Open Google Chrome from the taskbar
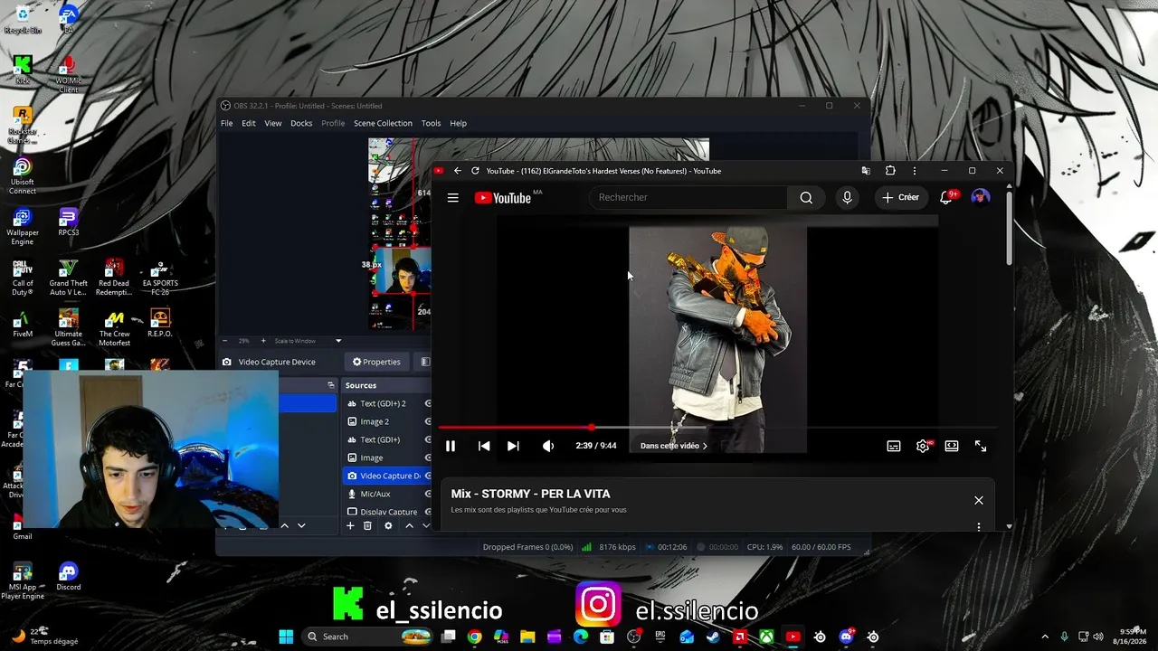 click(x=474, y=637)
